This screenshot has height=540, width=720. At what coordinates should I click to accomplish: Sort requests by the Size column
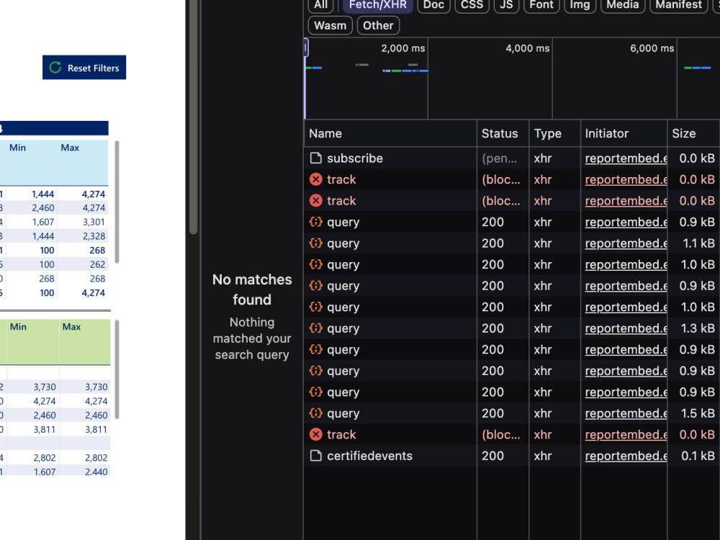point(693,133)
